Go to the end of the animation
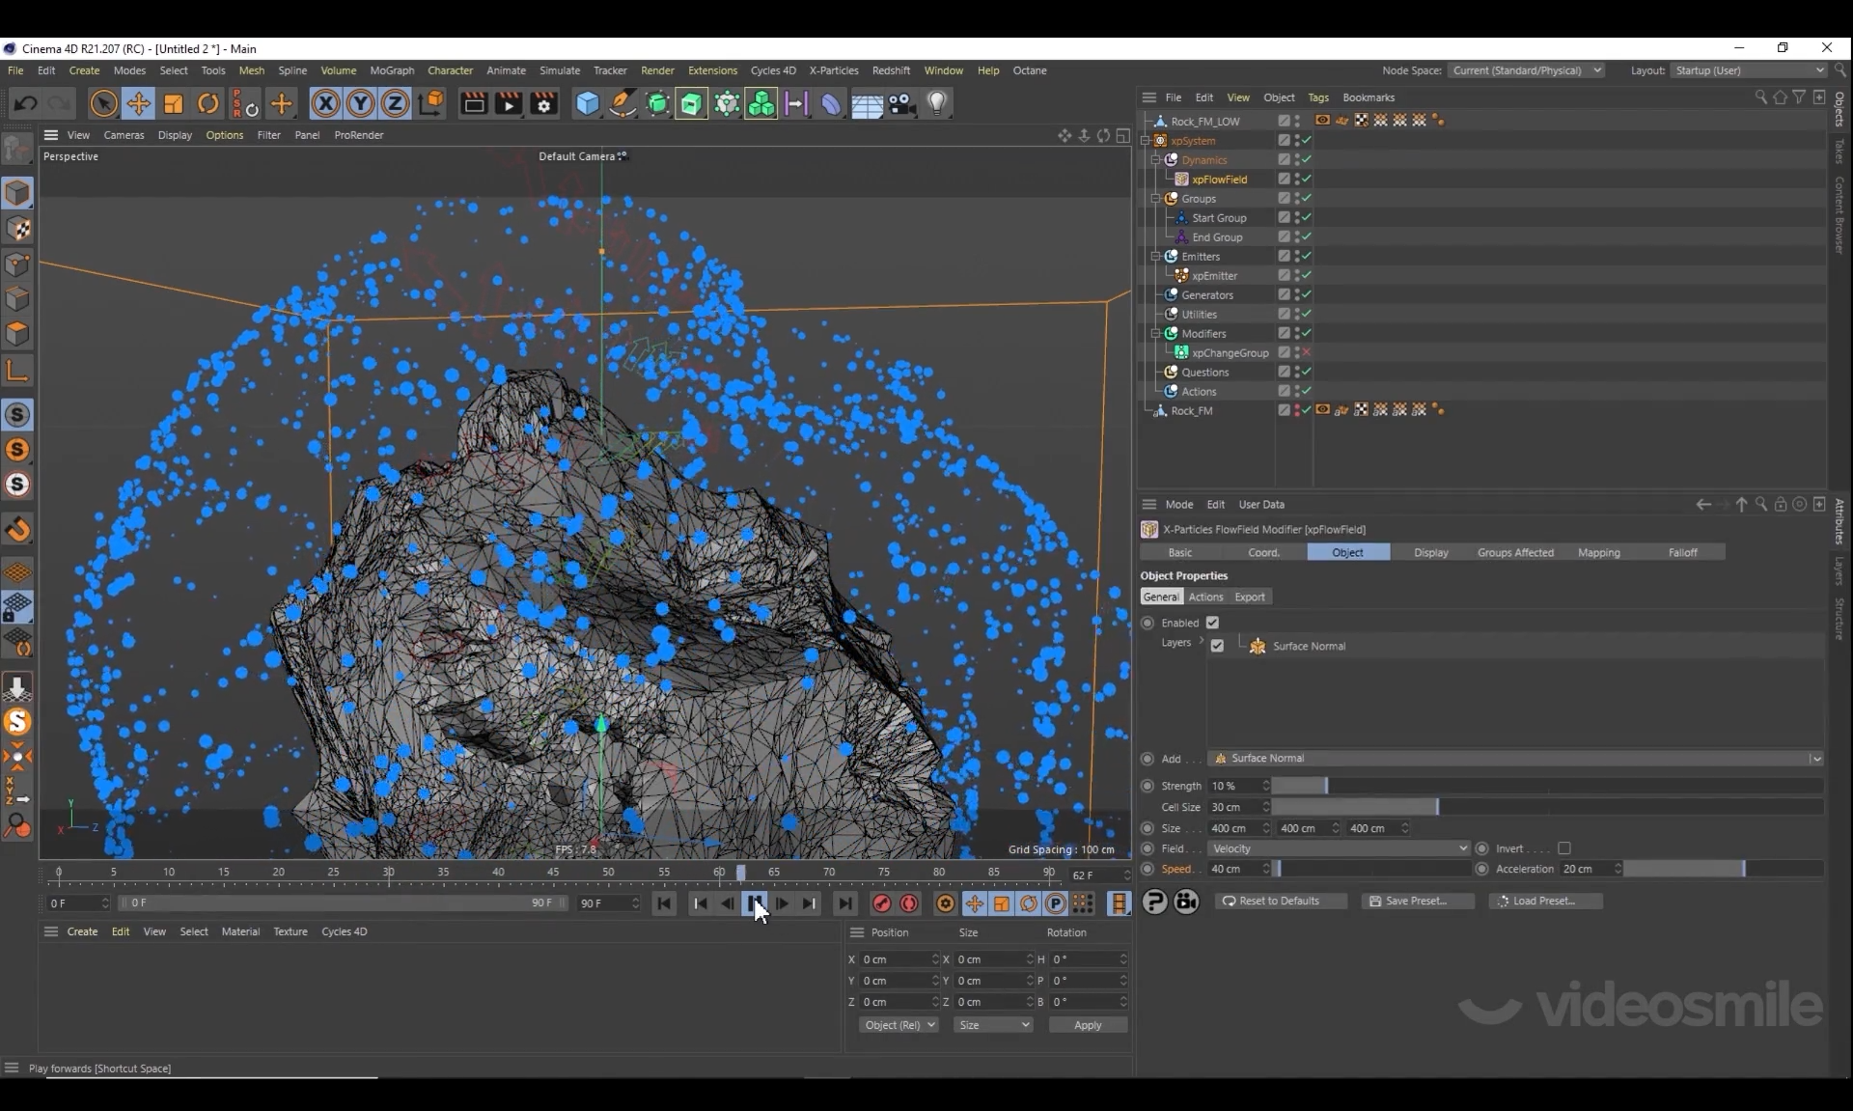This screenshot has height=1111, width=1853. pos(844,903)
